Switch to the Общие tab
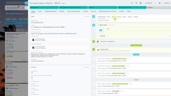This screenshot has width=171, height=96. (33, 11)
